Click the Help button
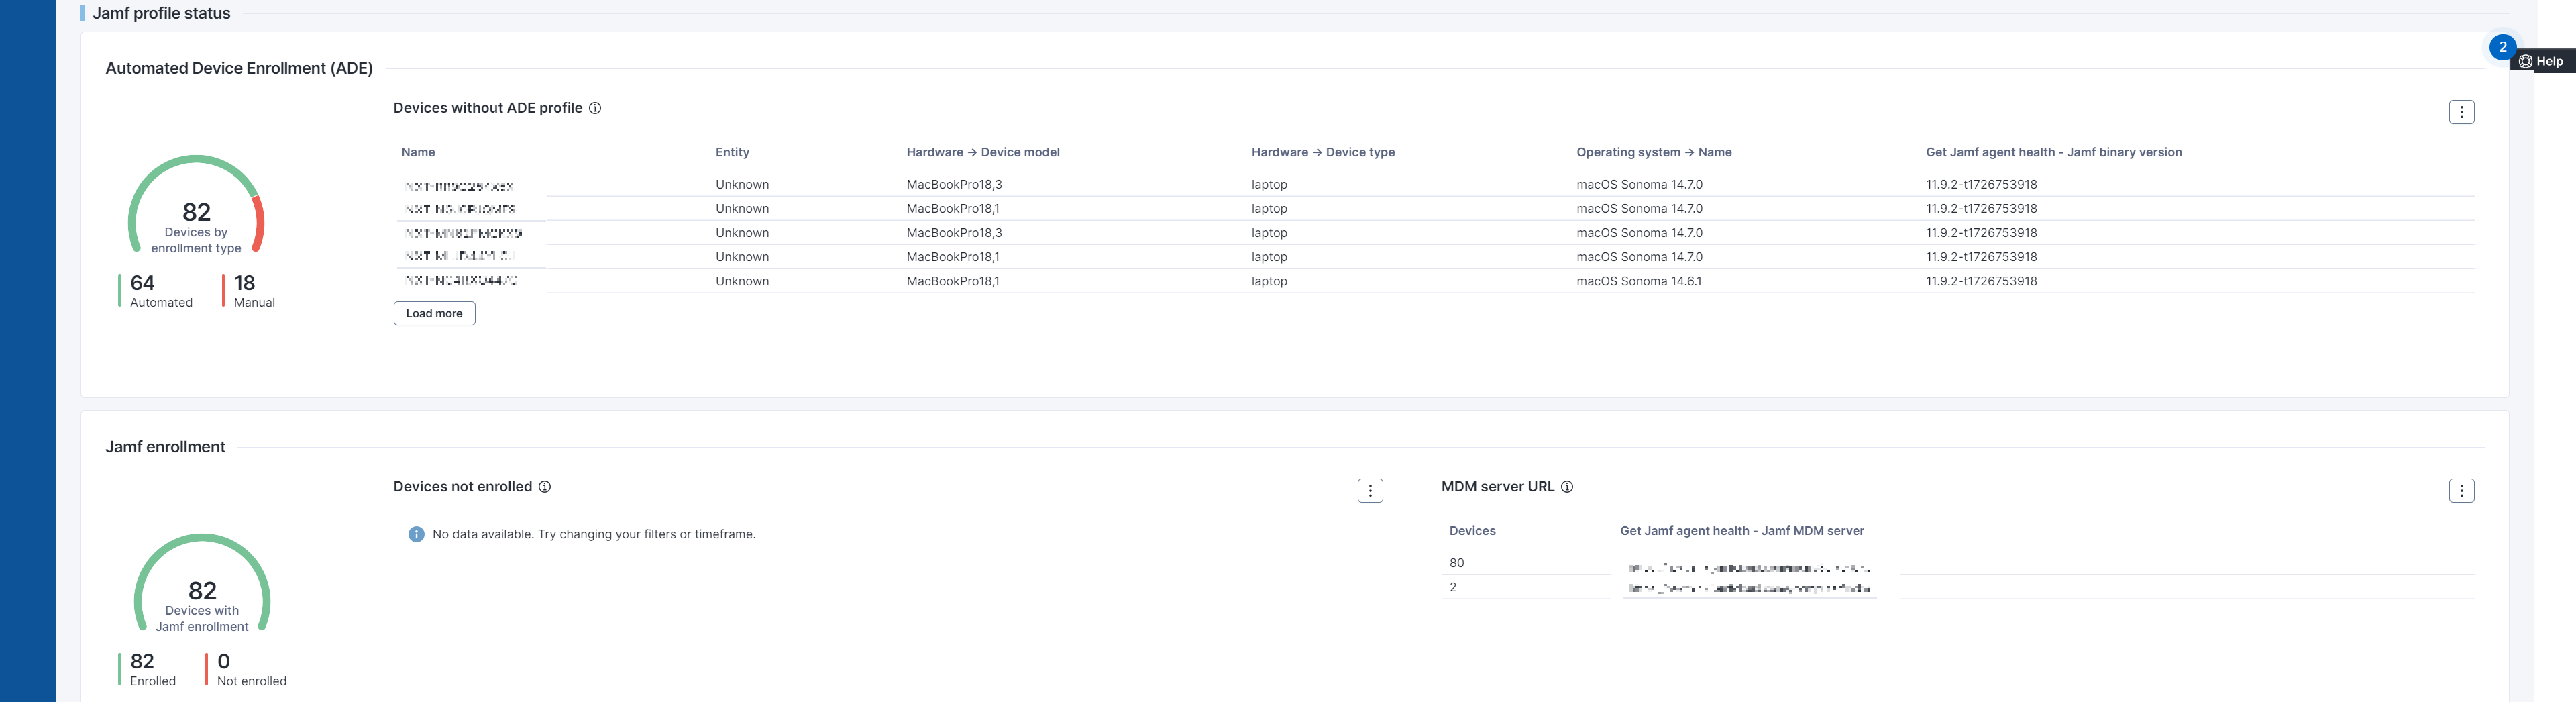 (2542, 62)
